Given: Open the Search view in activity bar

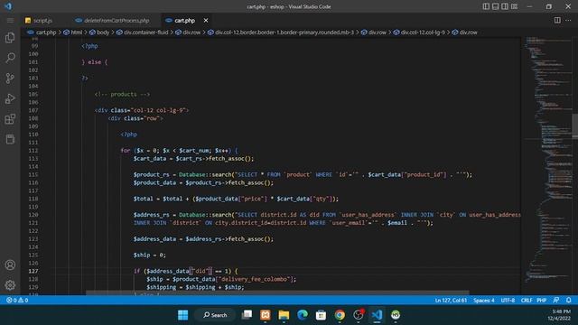Looking at the screenshot, I should [10, 58].
